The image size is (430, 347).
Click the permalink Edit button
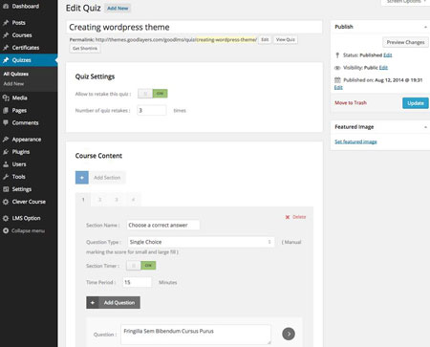pyautogui.click(x=265, y=39)
